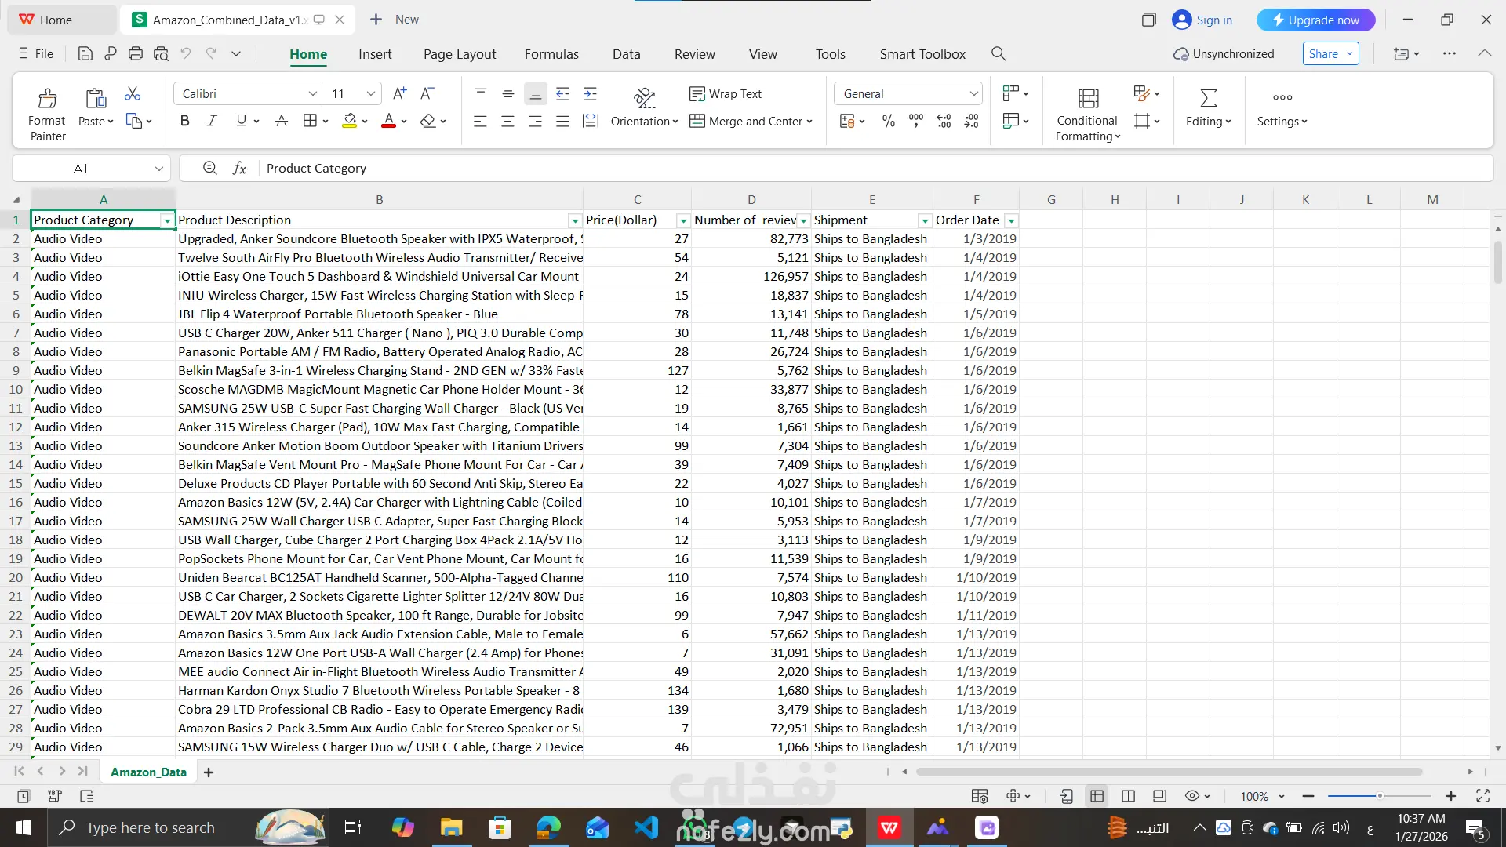
Task: Open the Page Layout tab
Action: point(459,54)
